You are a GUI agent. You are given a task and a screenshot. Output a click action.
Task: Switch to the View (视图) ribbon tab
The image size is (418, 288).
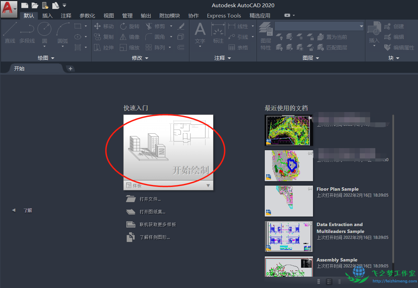tap(108, 15)
